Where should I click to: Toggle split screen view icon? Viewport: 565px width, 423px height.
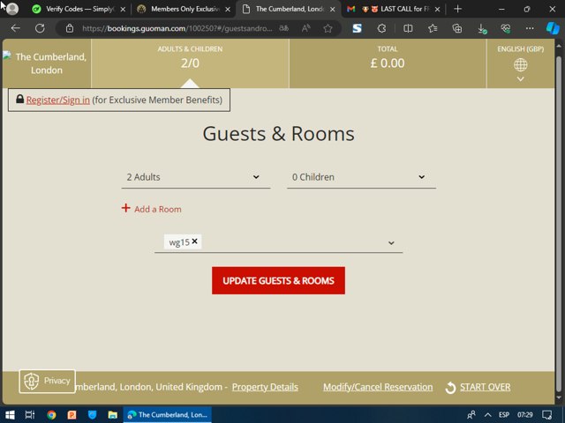point(408,28)
